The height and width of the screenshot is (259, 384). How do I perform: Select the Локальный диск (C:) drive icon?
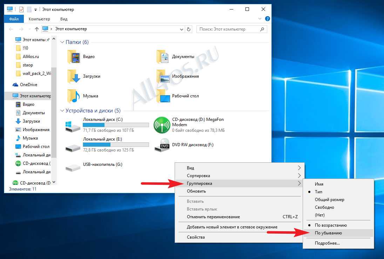click(73, 125)
